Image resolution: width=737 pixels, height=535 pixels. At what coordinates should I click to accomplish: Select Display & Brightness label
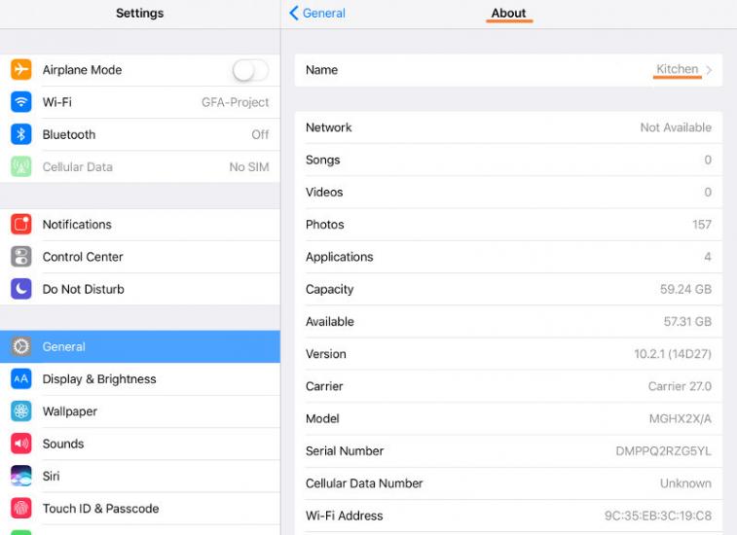(x=99, y=379)
